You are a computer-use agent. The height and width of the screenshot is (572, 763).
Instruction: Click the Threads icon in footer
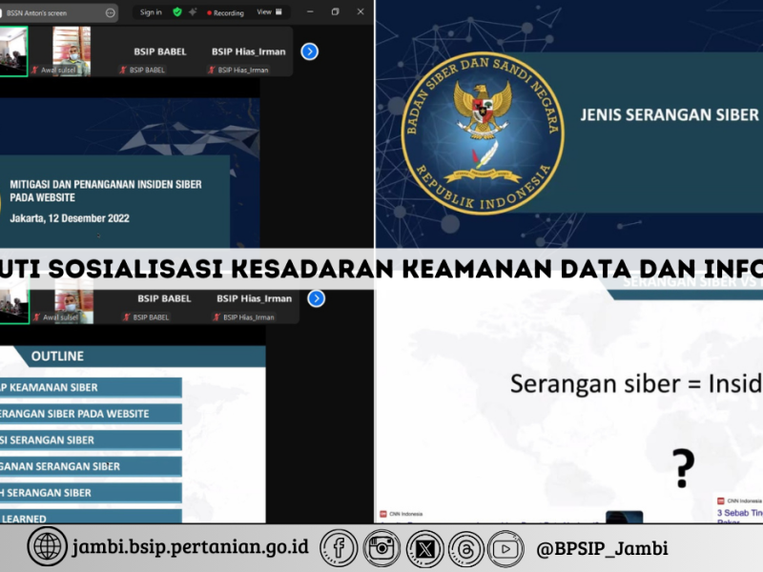[465, 549]
